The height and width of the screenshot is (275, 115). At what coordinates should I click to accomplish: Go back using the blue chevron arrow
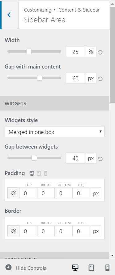pos(9,15)
